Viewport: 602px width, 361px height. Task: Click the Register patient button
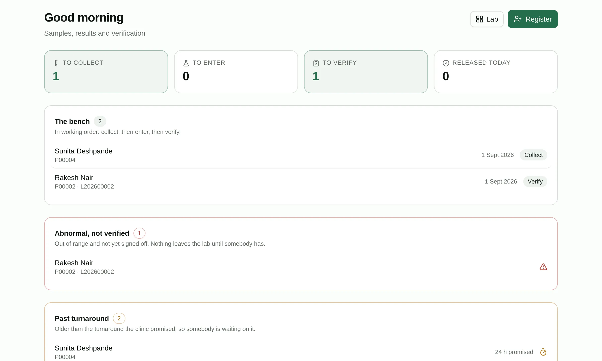point(533,19)
